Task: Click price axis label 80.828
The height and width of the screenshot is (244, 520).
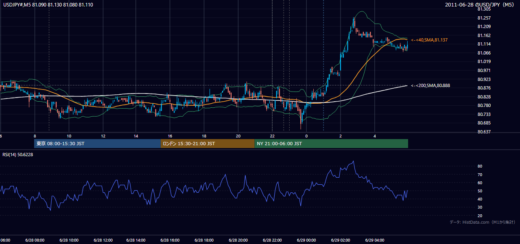Action: coord(484,97)
